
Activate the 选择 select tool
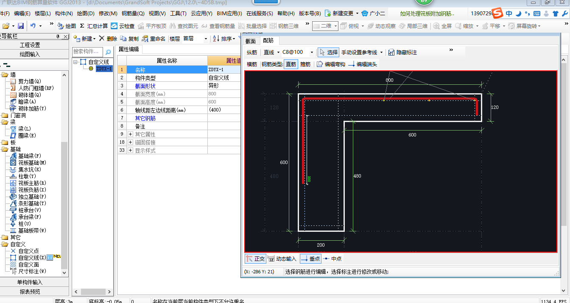coord(328,53)
